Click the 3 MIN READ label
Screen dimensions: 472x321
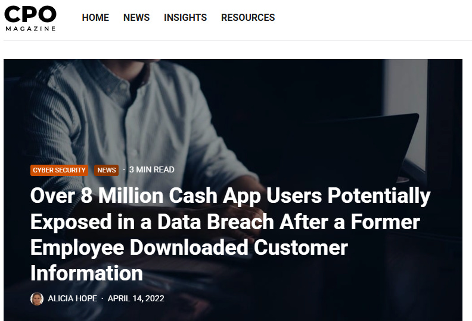[152, 169]
